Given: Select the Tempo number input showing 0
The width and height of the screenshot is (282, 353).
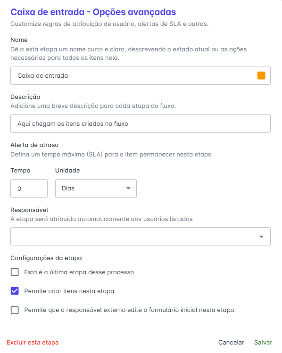Looking at the screenshot, I should [x=29, y=189].
